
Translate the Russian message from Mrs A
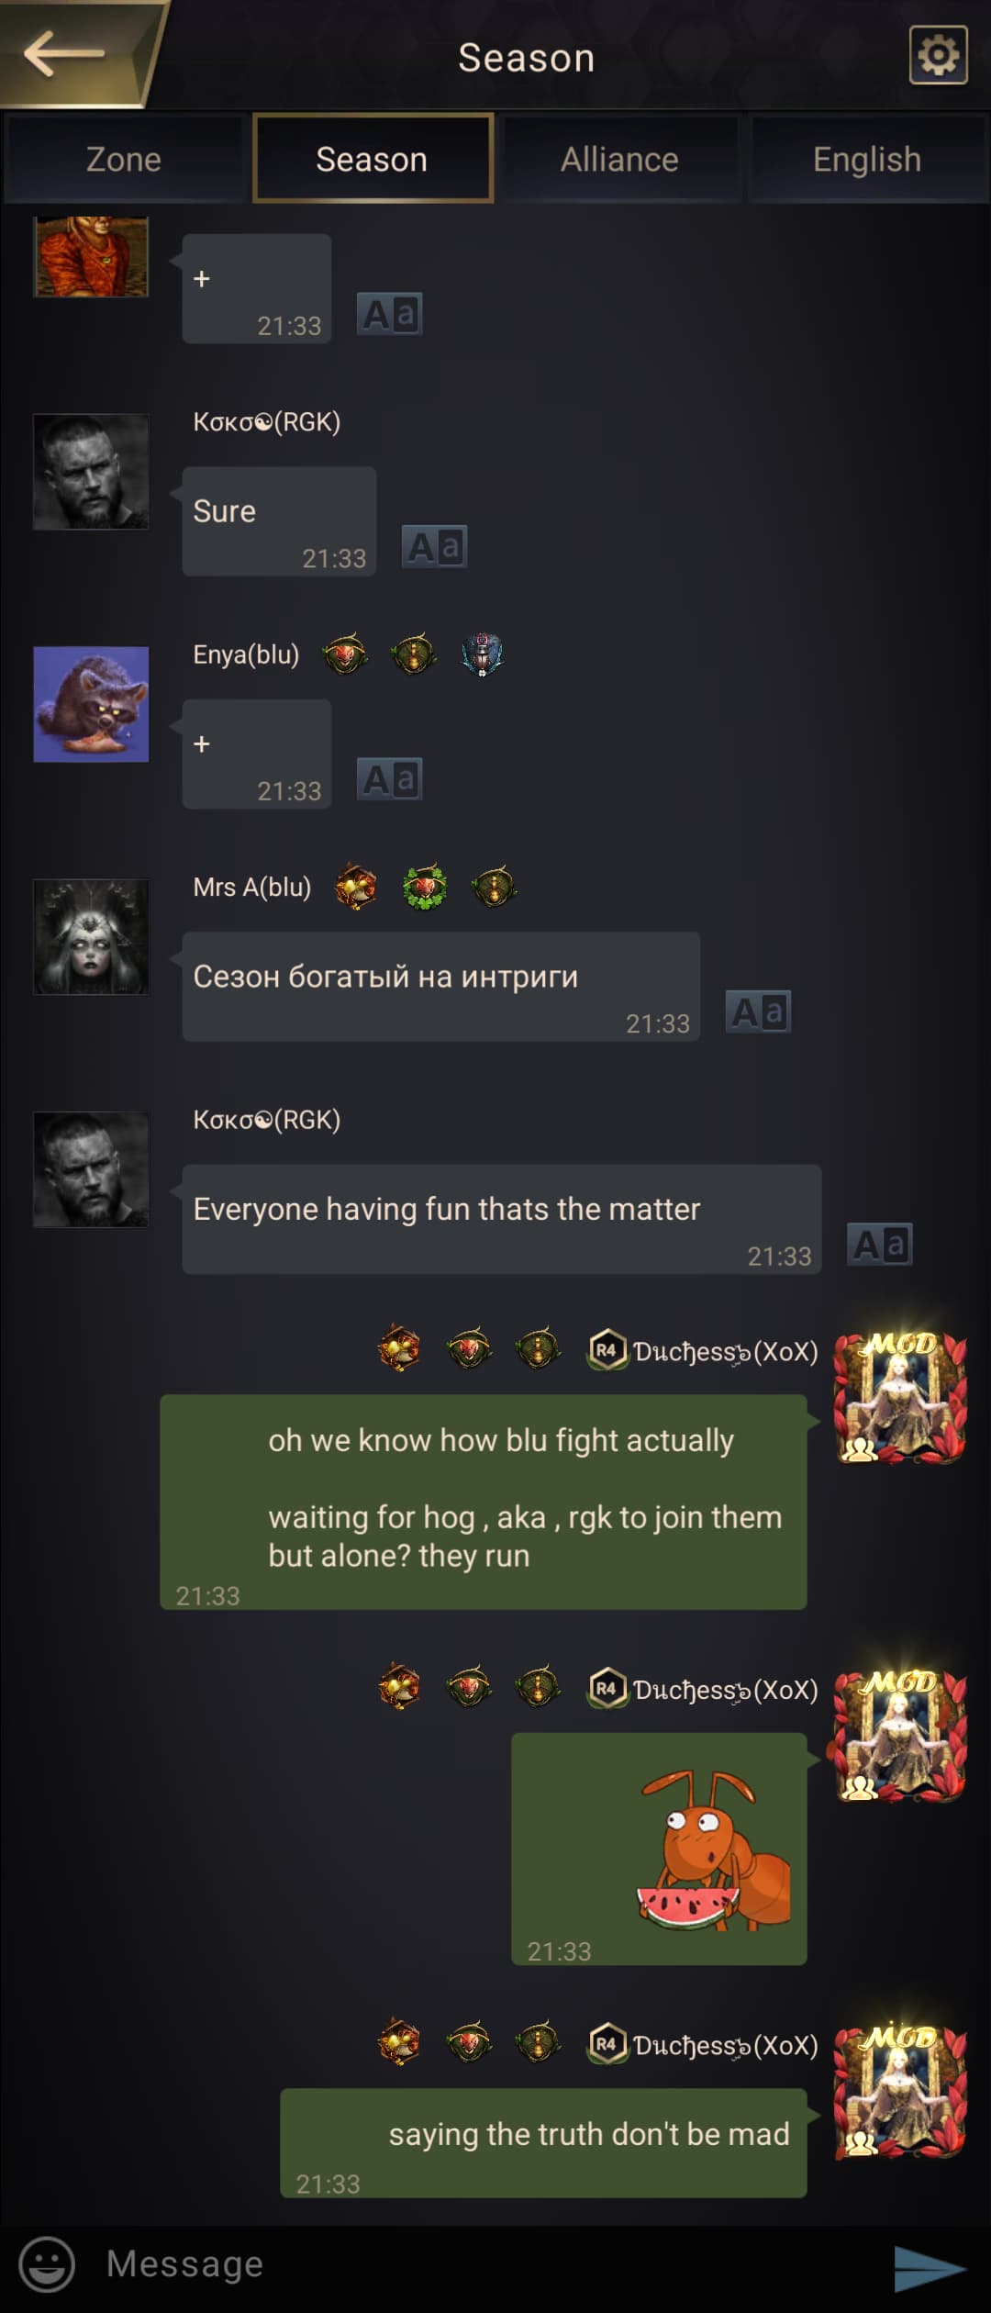pos(758,1011)
